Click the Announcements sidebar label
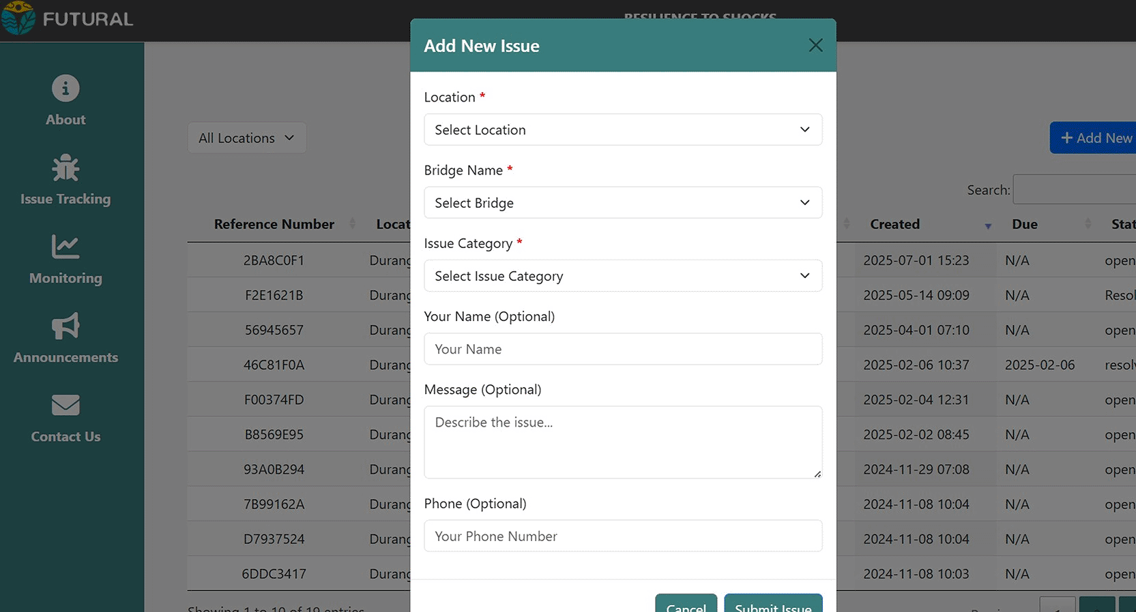 click(65, 357)
